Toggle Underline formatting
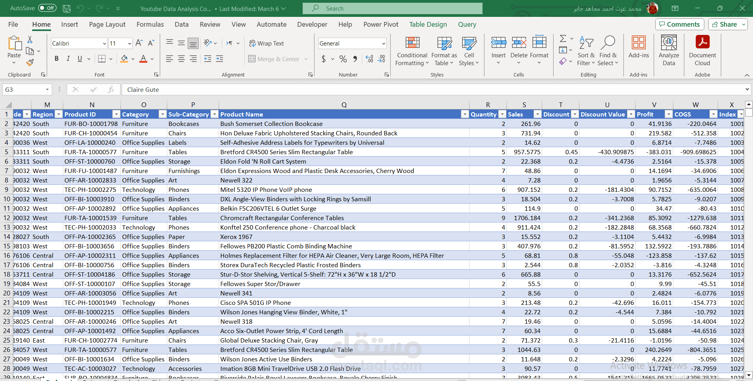The image size is (753, 381). [80, 59]
